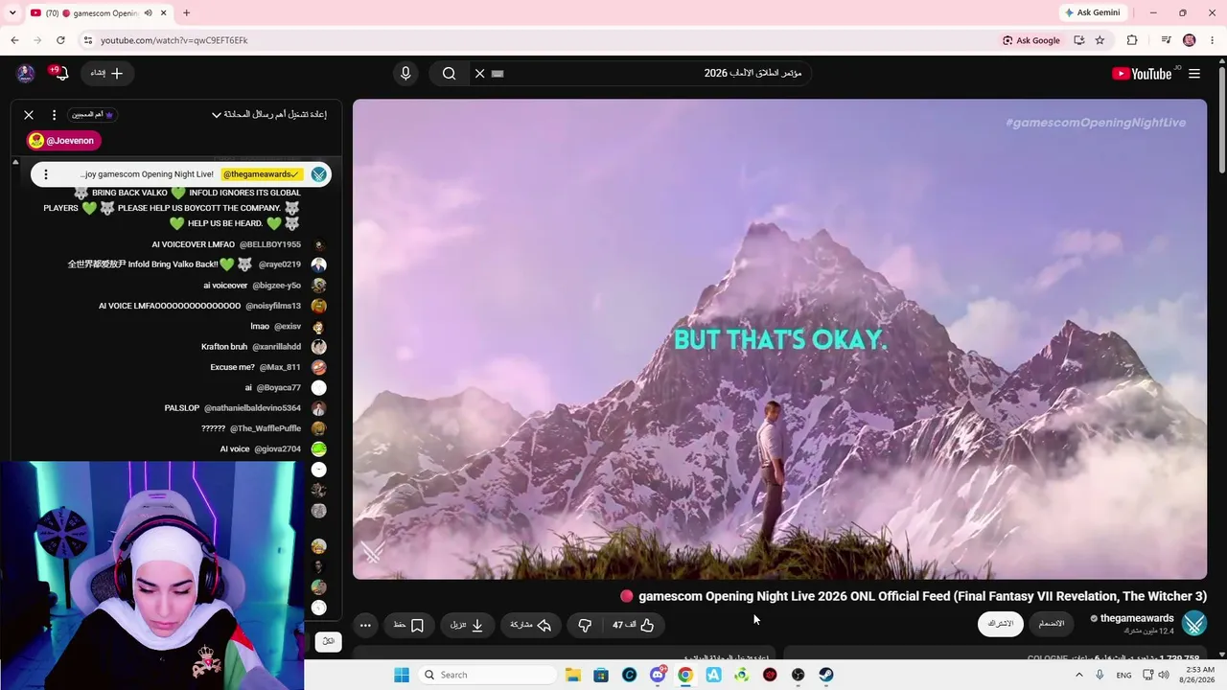Go forward in browser history
Viewport: 1227px width, 690px height.
point(37,40)
